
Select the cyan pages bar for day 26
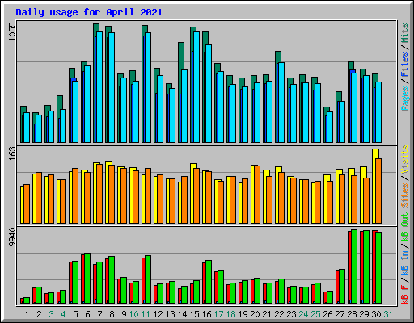(330, 127)
